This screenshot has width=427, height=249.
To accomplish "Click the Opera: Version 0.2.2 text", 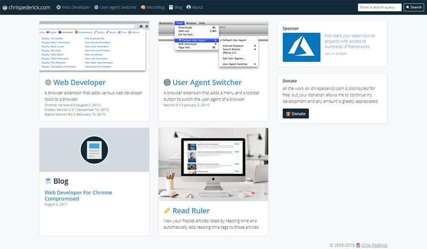I will 75,114.
